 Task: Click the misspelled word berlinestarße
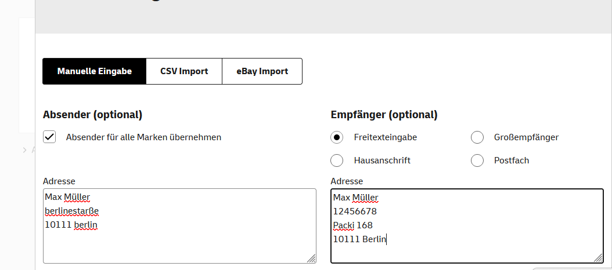(x=72, y=211)
